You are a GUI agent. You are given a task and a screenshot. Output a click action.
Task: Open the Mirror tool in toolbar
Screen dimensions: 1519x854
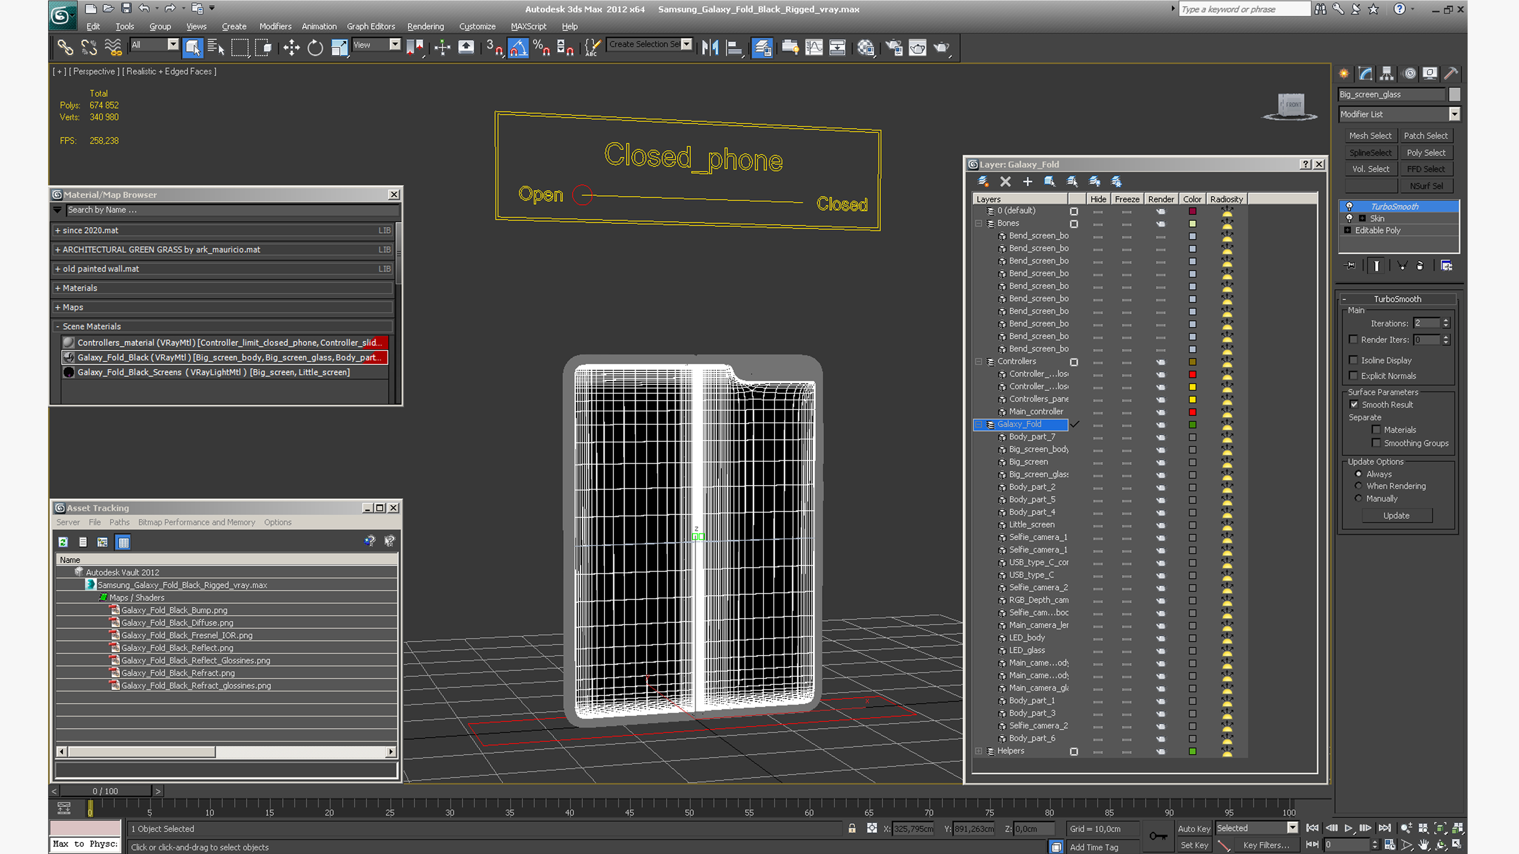pyautogui.click(x=710, y=48)
